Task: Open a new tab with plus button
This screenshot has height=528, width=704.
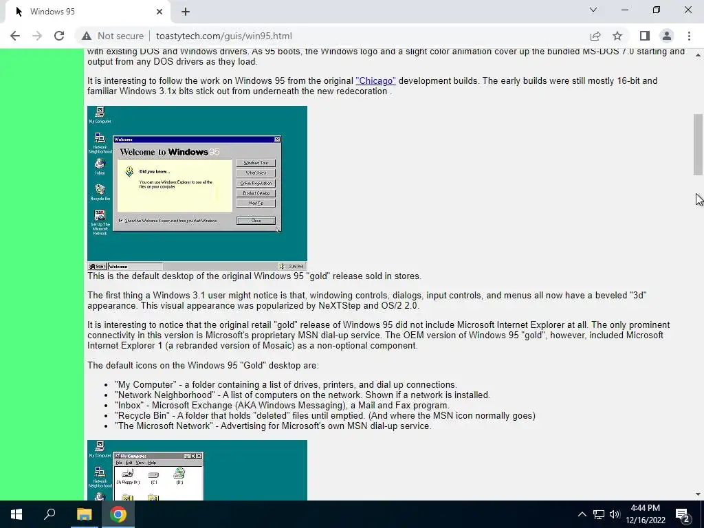Action: point(186,12)
